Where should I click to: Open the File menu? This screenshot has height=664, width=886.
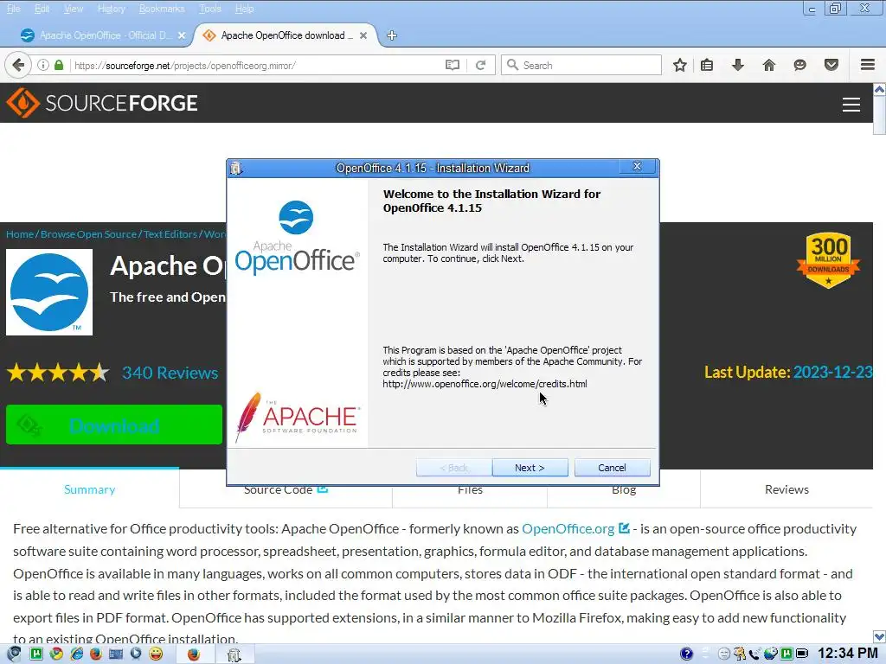14,9
